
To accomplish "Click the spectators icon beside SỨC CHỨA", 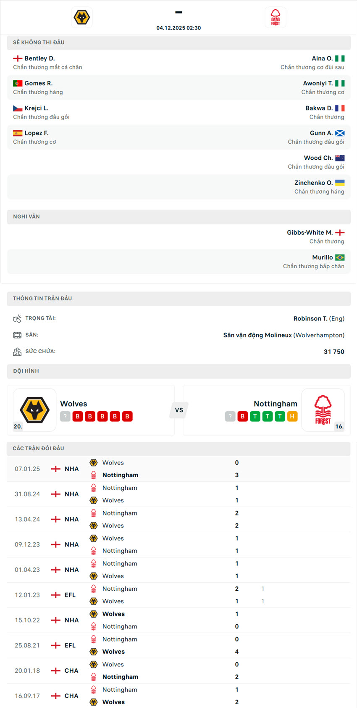I will pos(17,351).
